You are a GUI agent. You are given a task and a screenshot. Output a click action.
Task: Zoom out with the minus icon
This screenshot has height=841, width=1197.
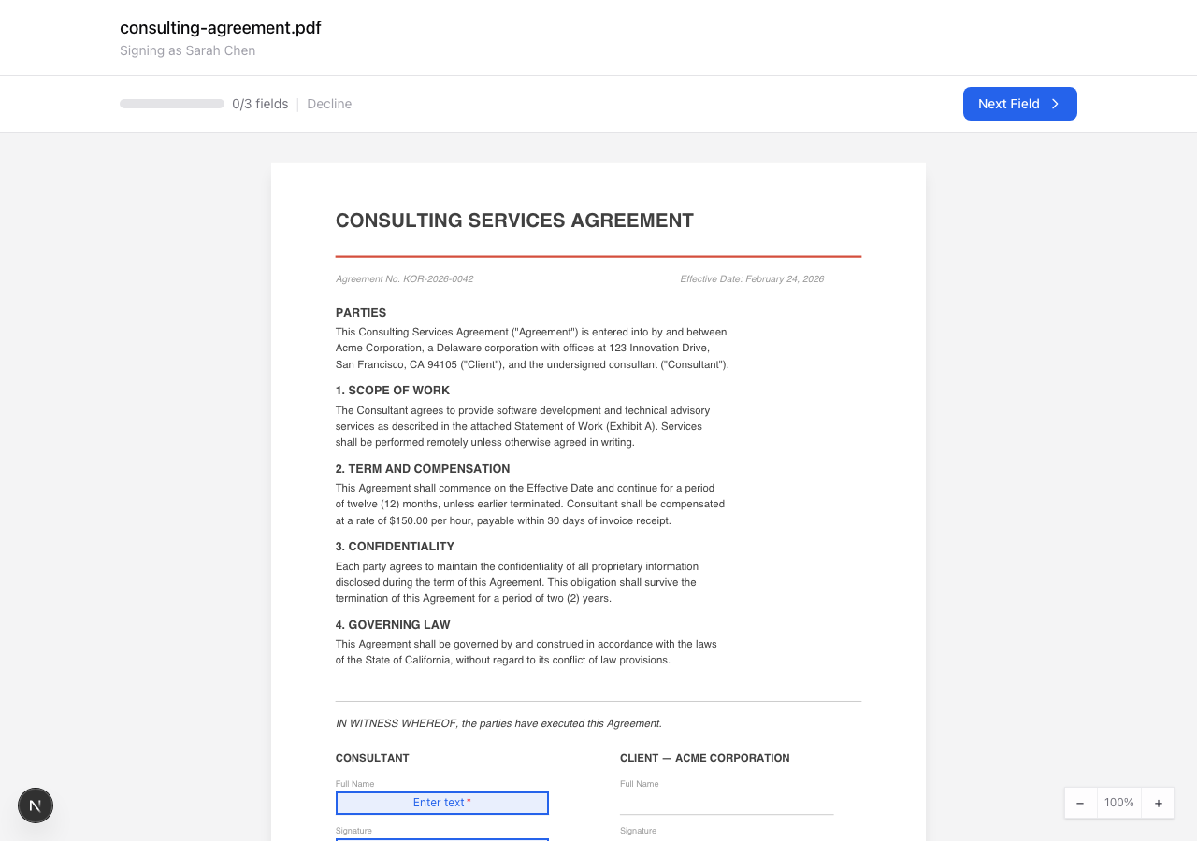[1080, 803]
